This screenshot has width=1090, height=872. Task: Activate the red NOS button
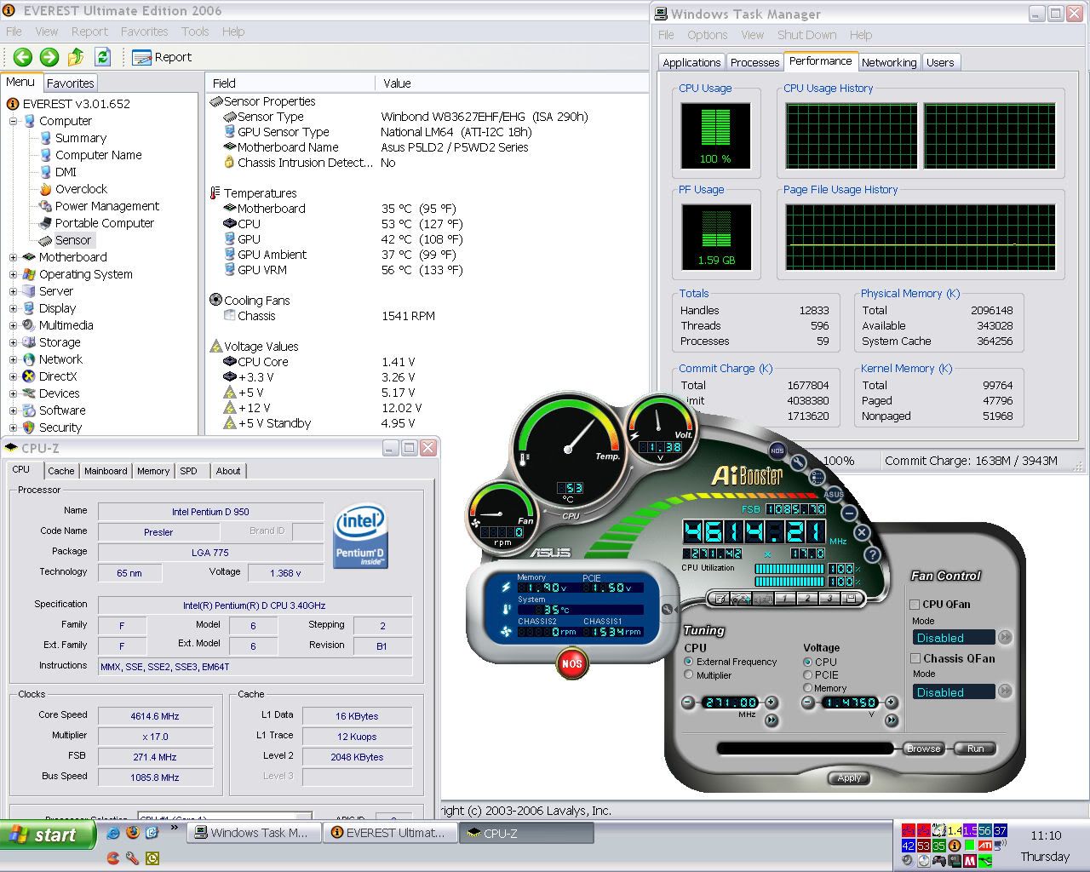(572, 663)
